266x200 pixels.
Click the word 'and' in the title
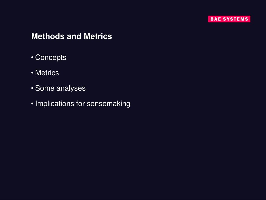click(x=74, y=36)
